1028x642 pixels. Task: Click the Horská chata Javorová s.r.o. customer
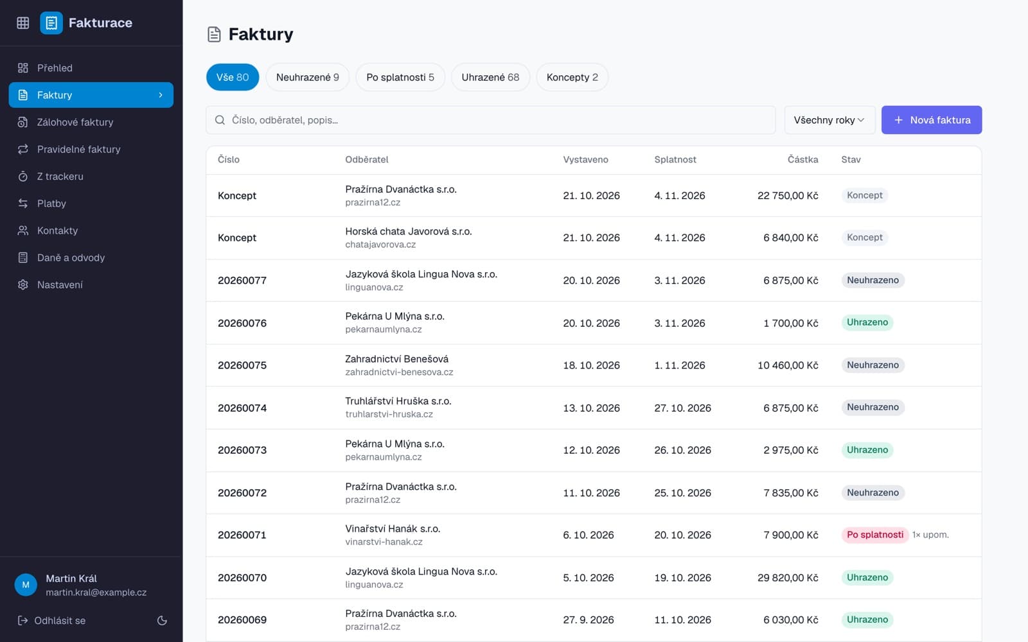(x=409, y=231)
